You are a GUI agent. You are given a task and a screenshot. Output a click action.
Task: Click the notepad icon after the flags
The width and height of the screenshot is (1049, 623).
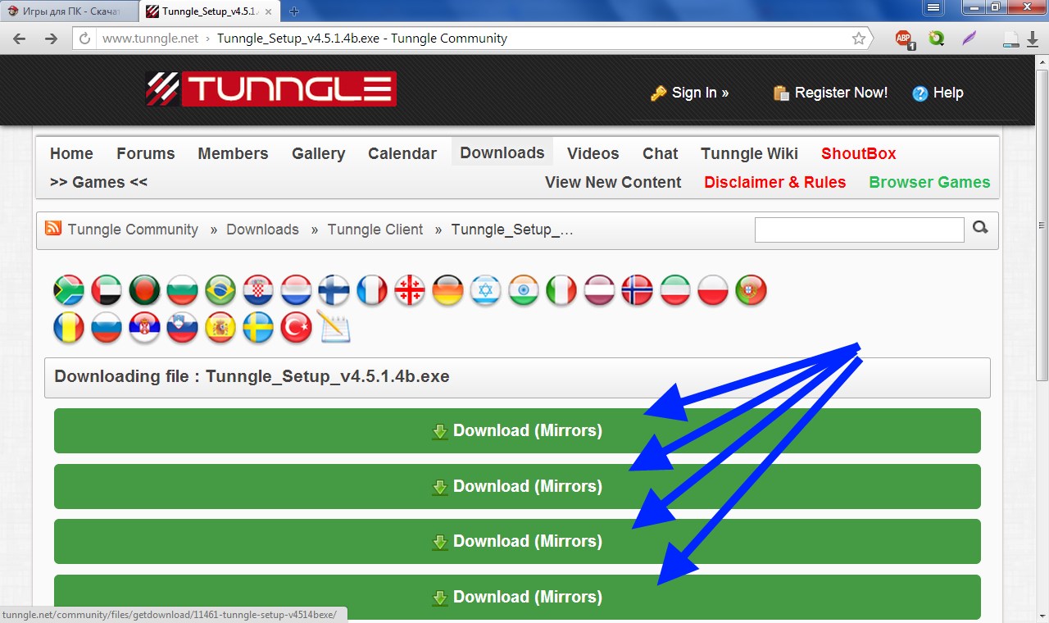click(334, 328)
